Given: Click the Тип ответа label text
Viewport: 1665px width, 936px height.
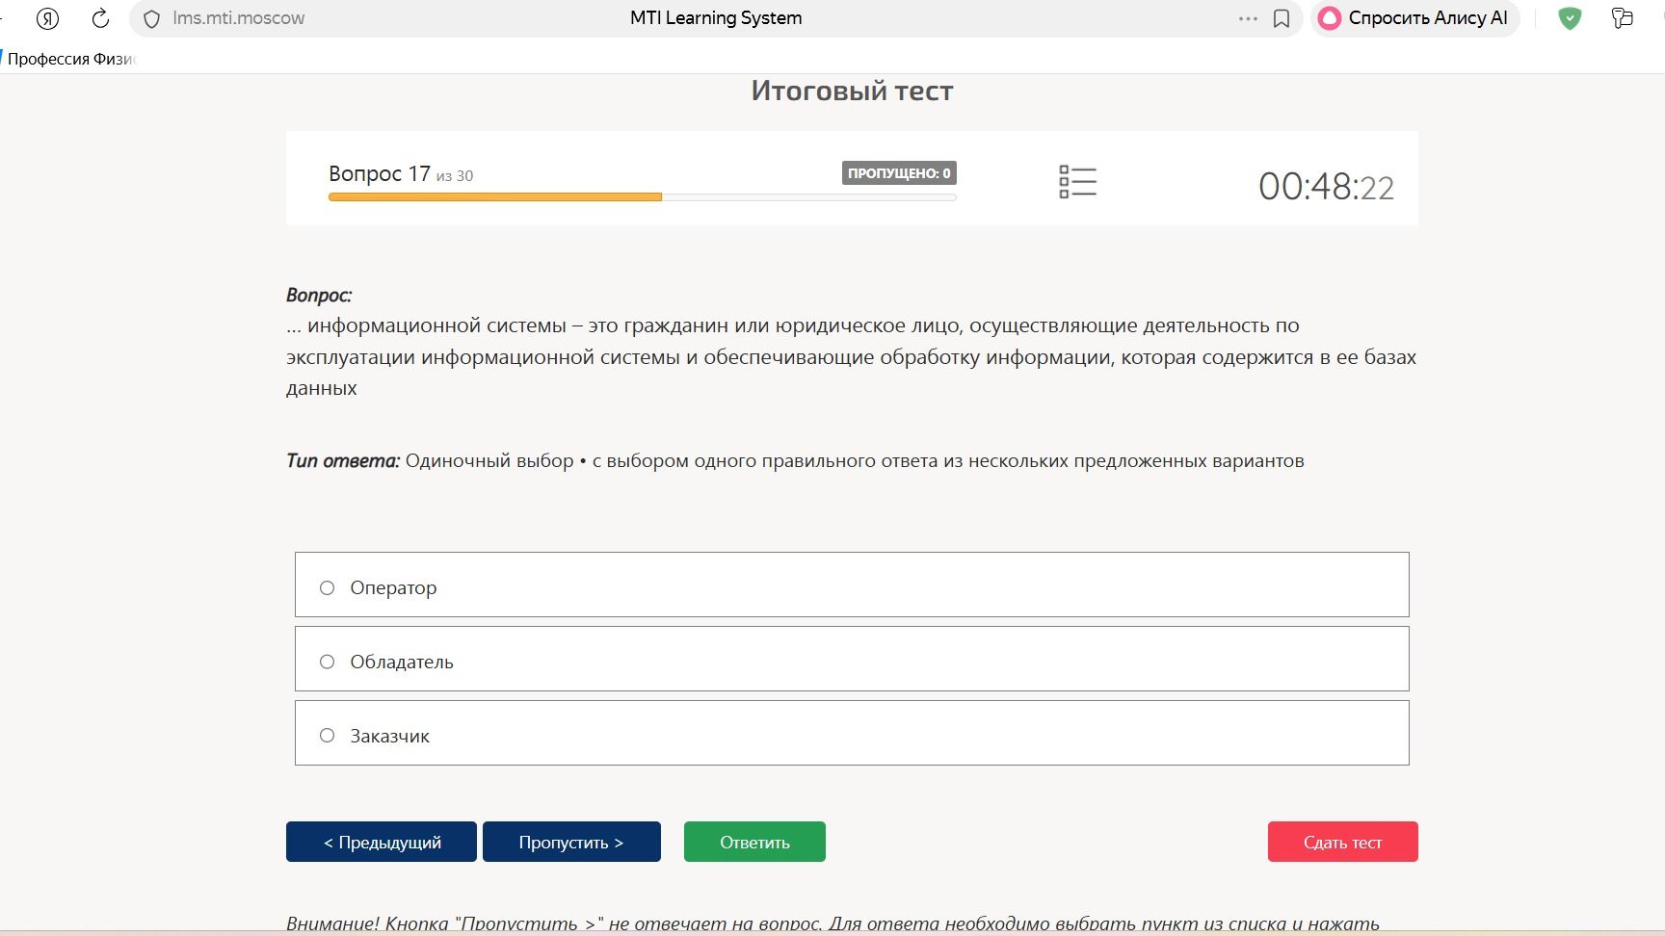Looking at the screenshot, I should (x=343, y=460).
